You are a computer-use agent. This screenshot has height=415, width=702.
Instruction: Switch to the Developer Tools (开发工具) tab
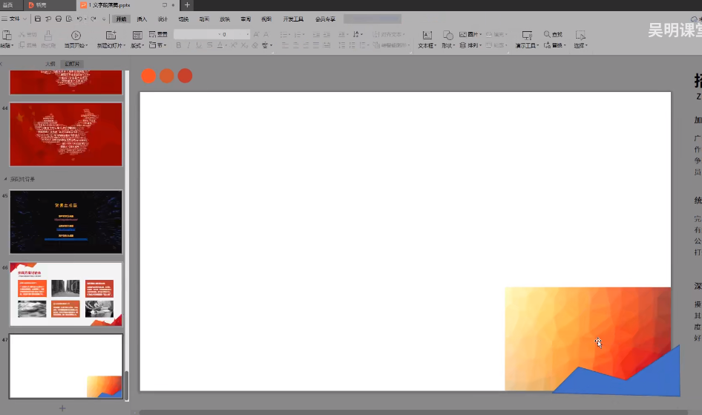tap(293, 19)
